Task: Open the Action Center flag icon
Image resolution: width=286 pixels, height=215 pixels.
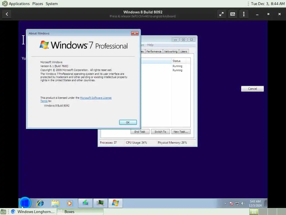Action: point(231,204)
